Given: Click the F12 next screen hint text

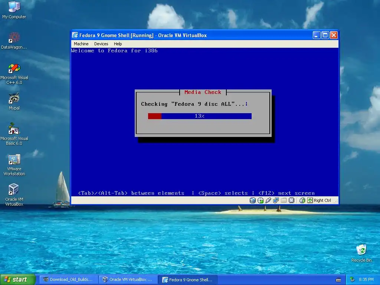Looking at the screenshot, I should click(x=286, y=193).
